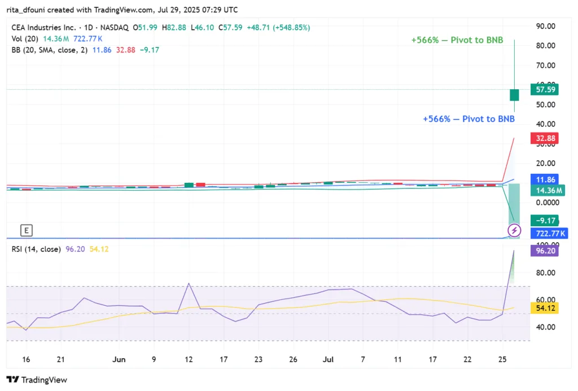578x391 pixels.
Task: Click the blue '+566% — Pivot to BNB' annotation
Action: coord(468,119)
